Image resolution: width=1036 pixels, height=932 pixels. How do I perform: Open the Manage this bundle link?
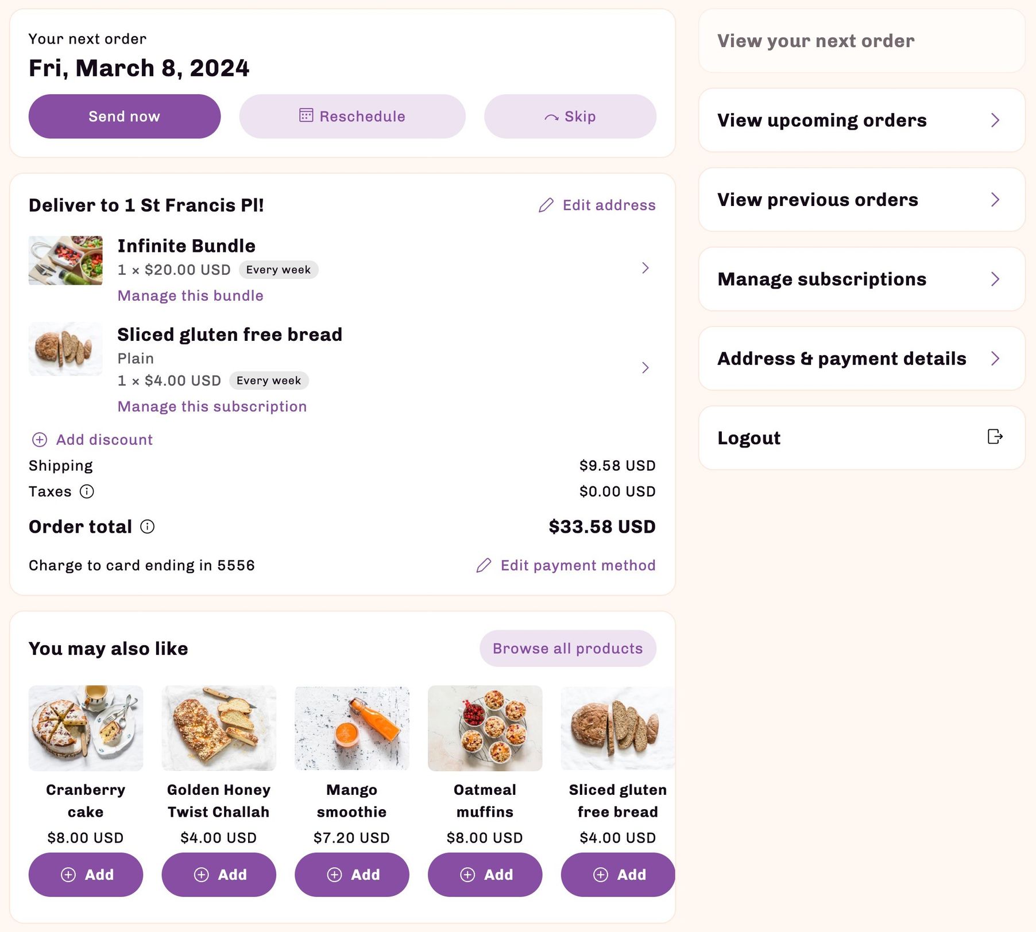[x=190, y=296]
